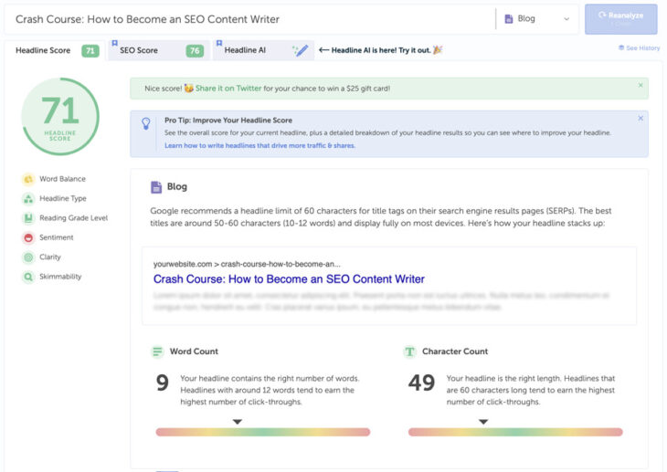Click the Sentiment face icon
Viewport: 667px width, 472px height.
(28, 238)
